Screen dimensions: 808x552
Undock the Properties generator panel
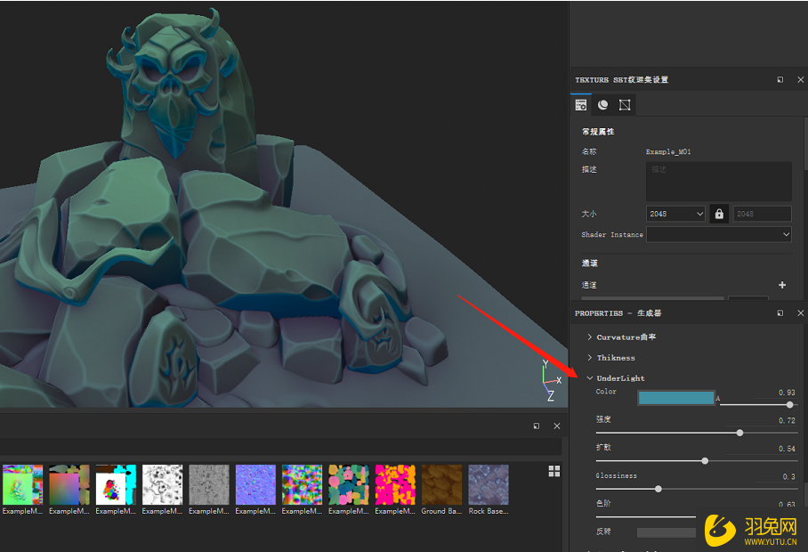coord(780,313)
